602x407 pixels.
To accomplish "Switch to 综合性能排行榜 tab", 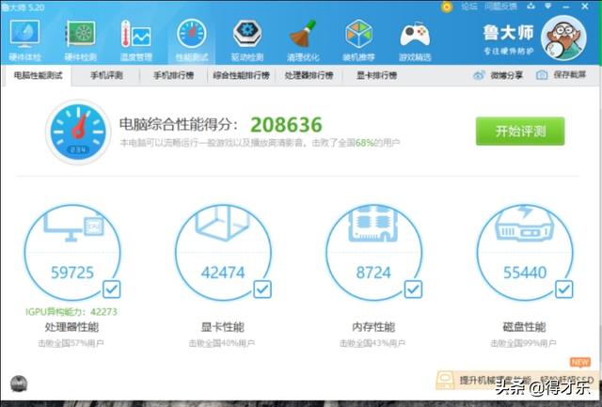I will click(241, 75).
